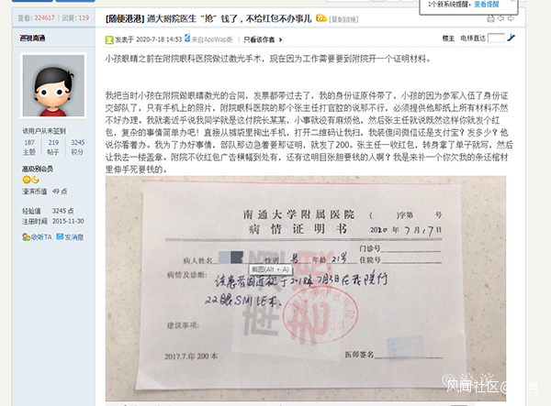
Task: Open the author's 3245 积分 count
Action: (78, 147)
